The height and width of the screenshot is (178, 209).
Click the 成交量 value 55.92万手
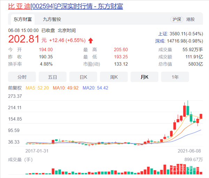pyautogui.click(x=193, y=50)
